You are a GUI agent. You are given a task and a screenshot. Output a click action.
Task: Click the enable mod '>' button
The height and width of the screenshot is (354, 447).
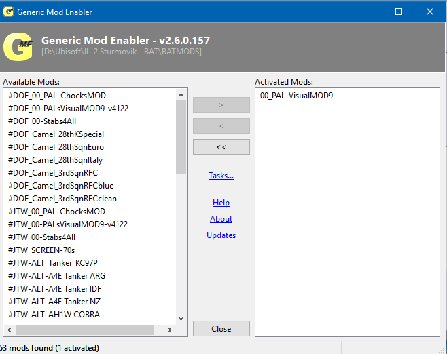pos(221,105)
